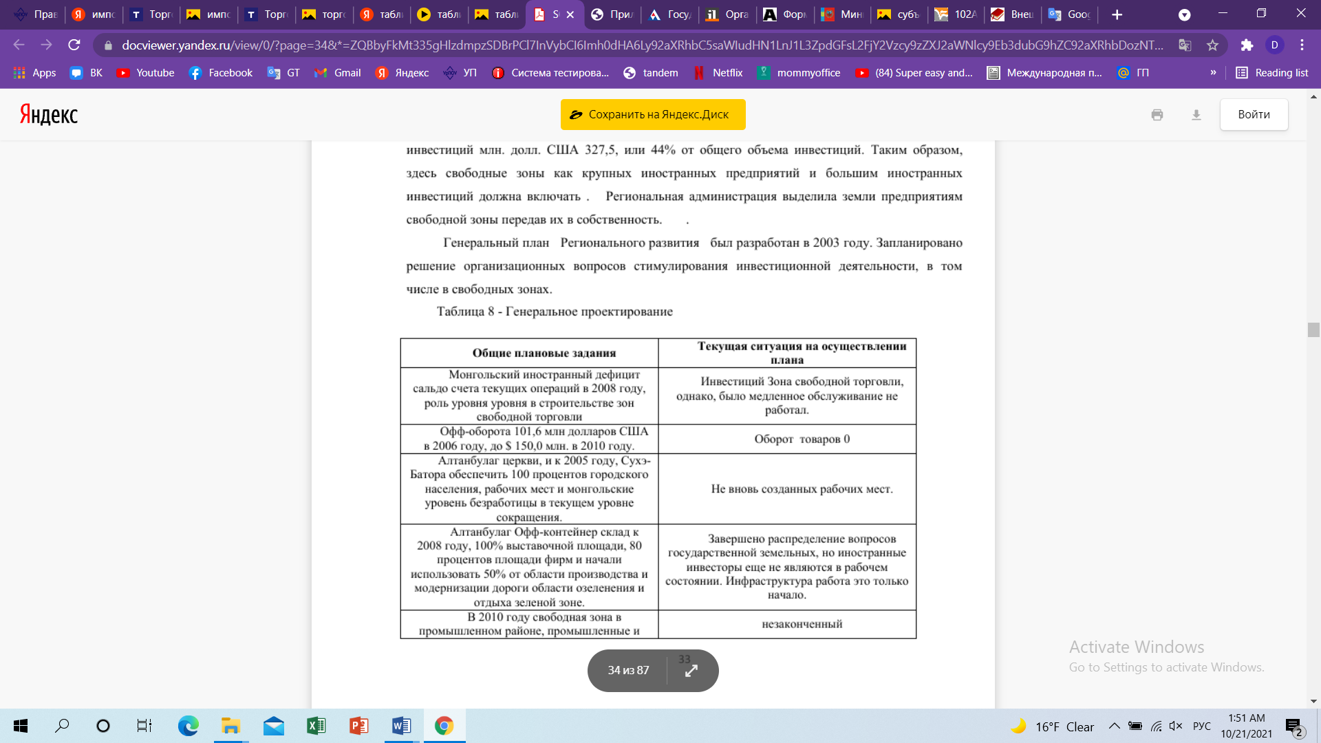Viewport: 1321px width, 743px height.
Task: Open the tab search dropdown
Action: pos(1184,14)
